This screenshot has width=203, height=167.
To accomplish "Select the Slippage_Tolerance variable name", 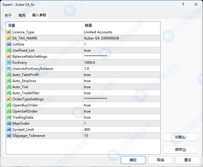I will tap(29, 136).
